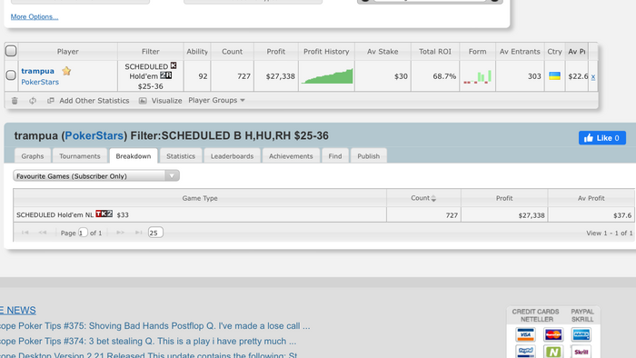Open Poker Tips #375 news article
636x358 pixels.
(155, 326)
